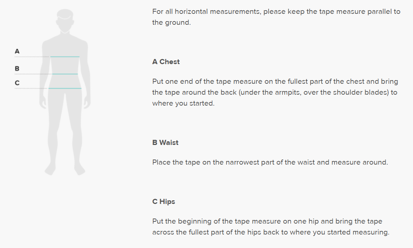Select the teal chest line on the figure
The height and width of the screenshot is (248, 413).
pyautogui.click(x=65, y=57)
